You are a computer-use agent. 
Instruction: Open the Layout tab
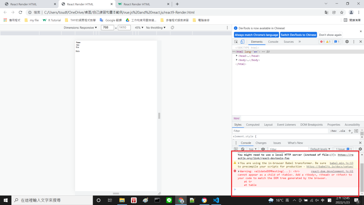coord(268,125)
